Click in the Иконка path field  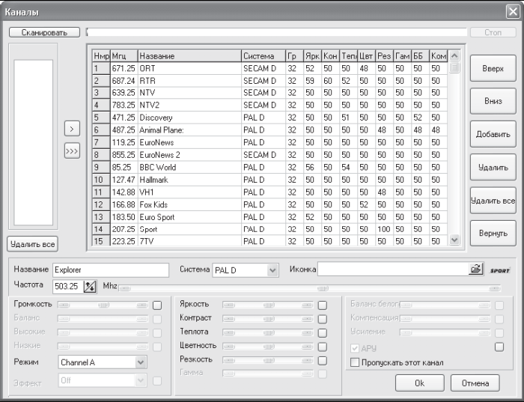pyautogui.click(x=393, y=269)
